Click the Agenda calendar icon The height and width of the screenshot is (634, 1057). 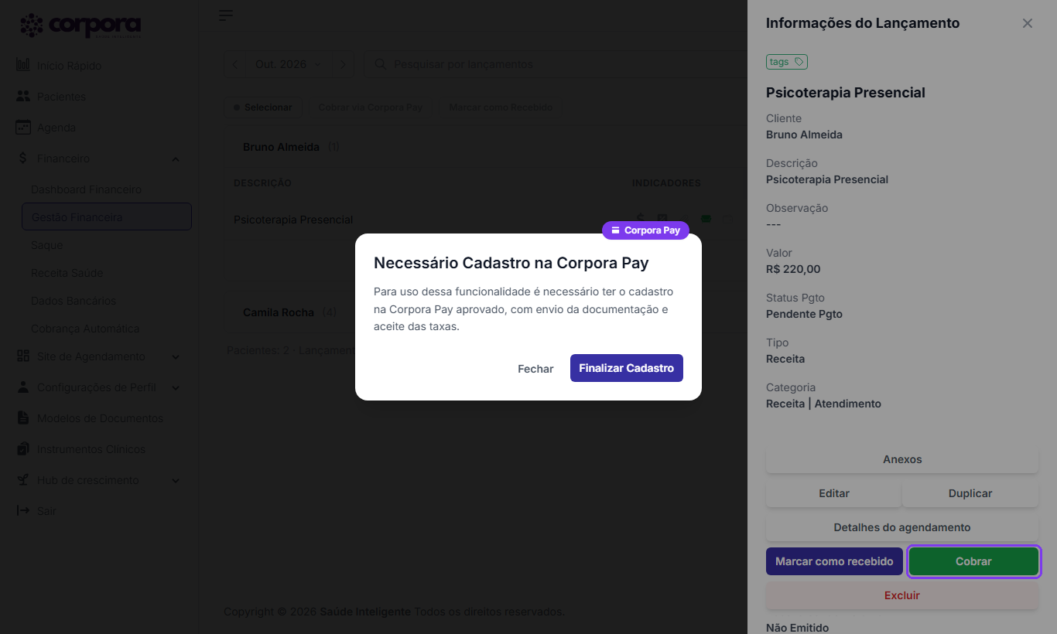click(x=23, y=128)
